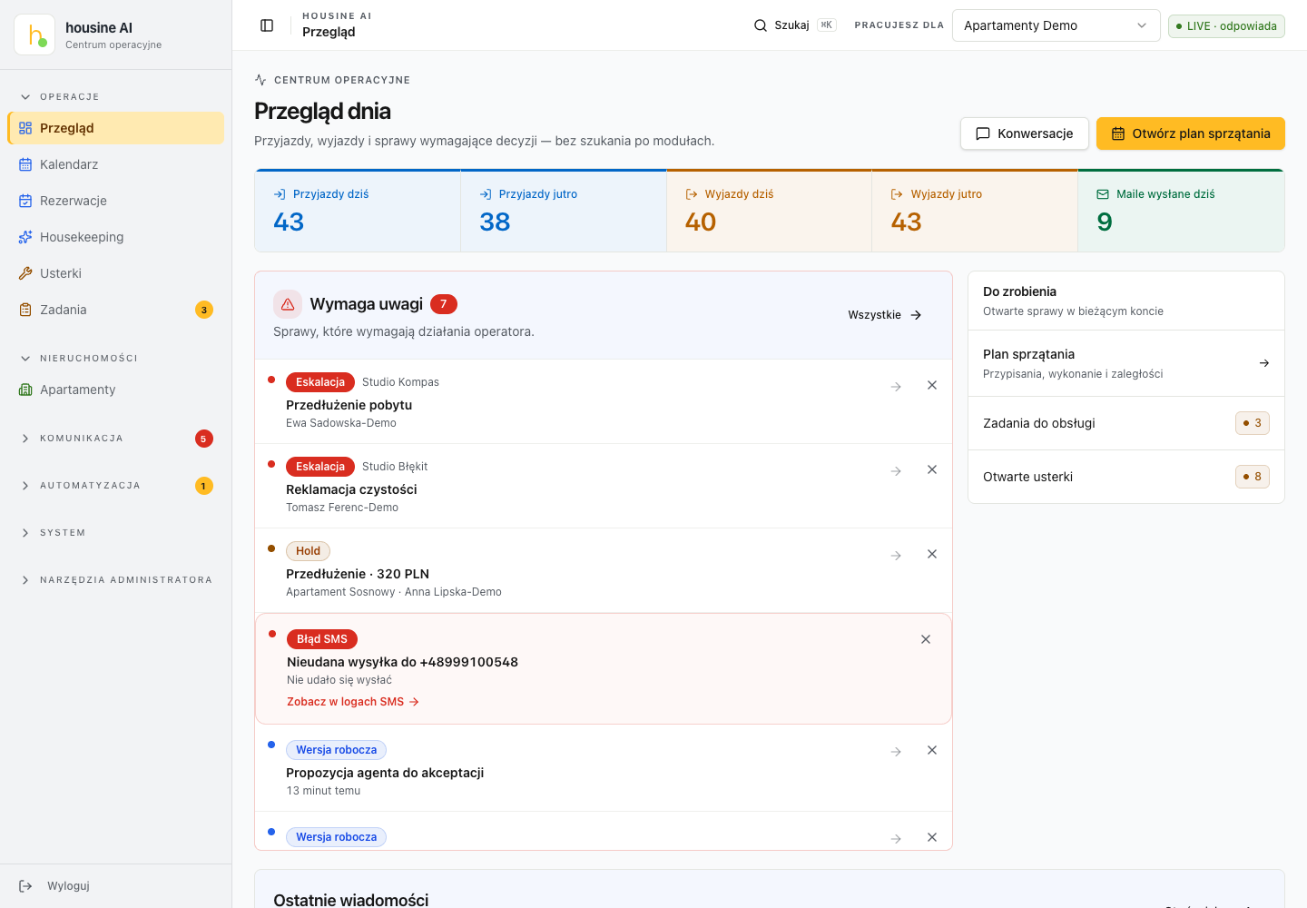1307x908 pixels.
Task: Click the Szukaj search button
Action: (794, 25)
